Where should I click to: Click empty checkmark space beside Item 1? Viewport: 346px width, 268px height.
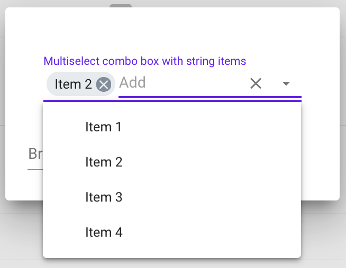(x=67, y=127)
